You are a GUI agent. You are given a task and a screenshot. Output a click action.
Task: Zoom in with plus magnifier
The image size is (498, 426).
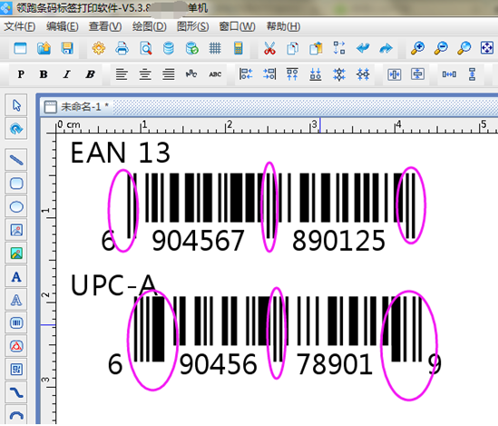pyautogui.click(x=417, y=48)
